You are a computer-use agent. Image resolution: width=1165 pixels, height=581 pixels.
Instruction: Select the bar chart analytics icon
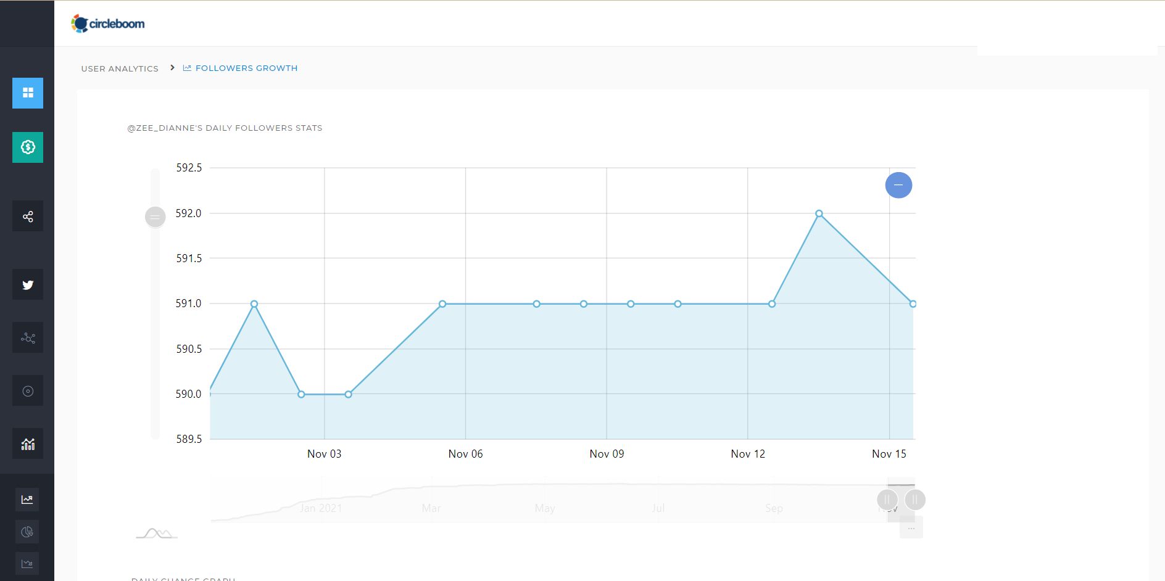[27, 443]
